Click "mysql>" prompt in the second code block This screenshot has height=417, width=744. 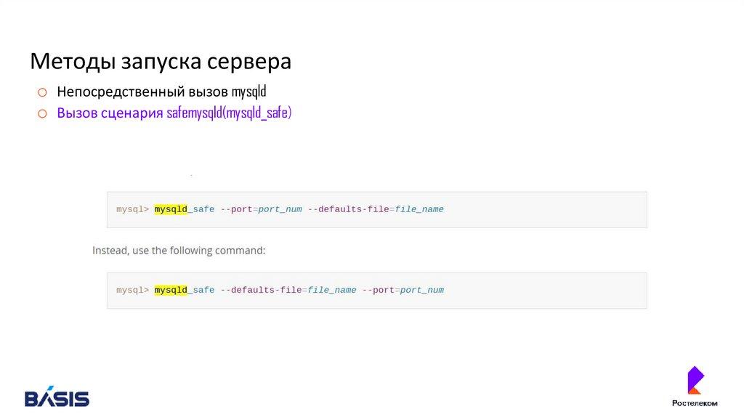click(x=132, y=290)
